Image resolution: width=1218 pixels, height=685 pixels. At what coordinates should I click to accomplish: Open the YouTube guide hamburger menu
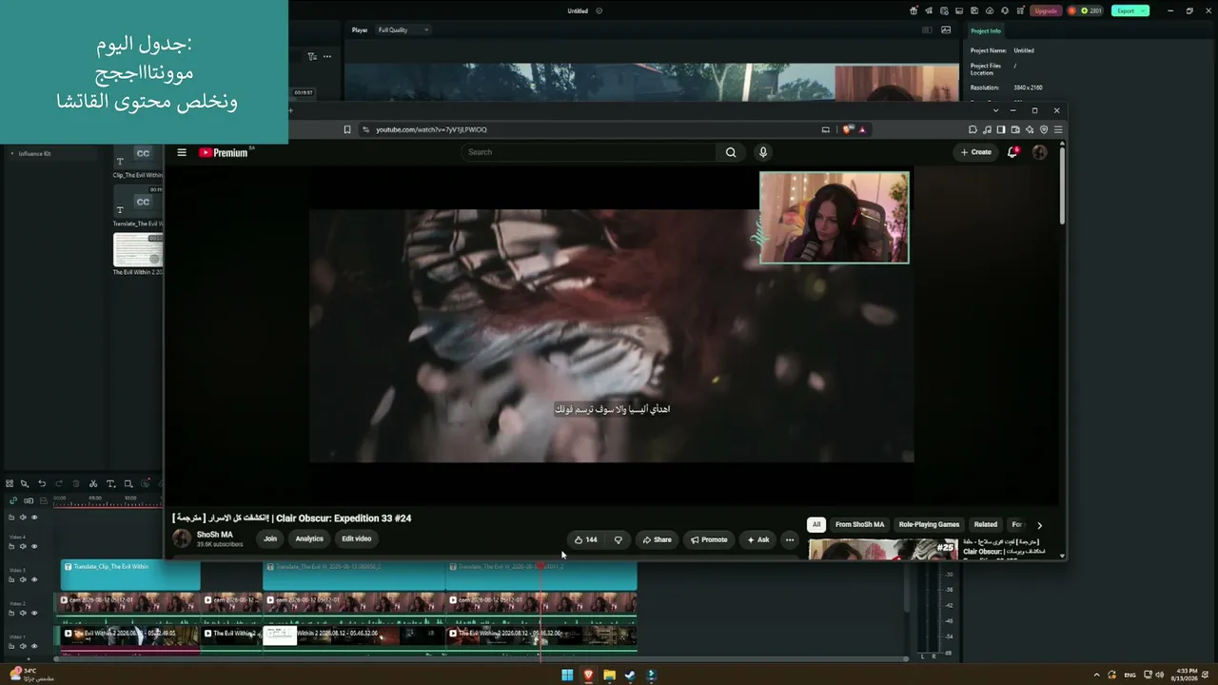[182, 152]
